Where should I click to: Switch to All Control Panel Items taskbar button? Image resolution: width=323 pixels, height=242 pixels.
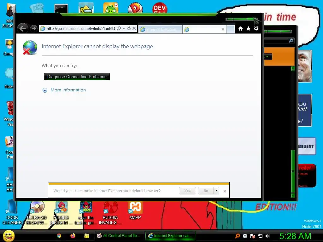119,236
